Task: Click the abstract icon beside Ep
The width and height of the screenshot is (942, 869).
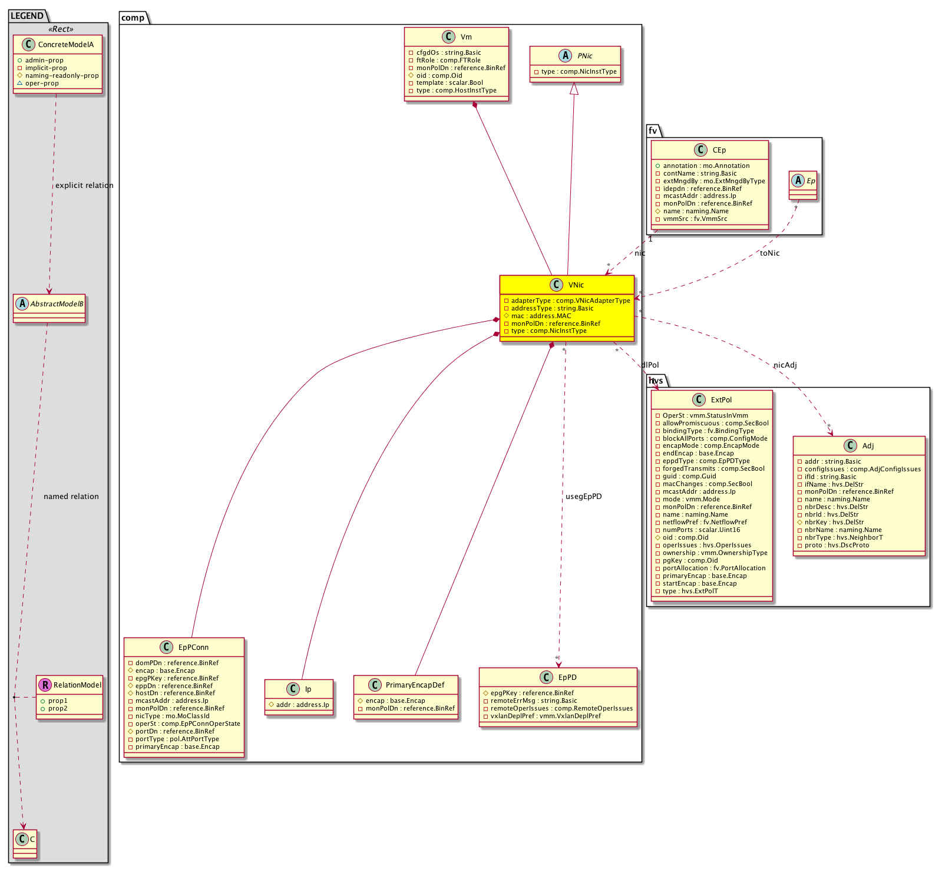Action: (x=798, y=181)
